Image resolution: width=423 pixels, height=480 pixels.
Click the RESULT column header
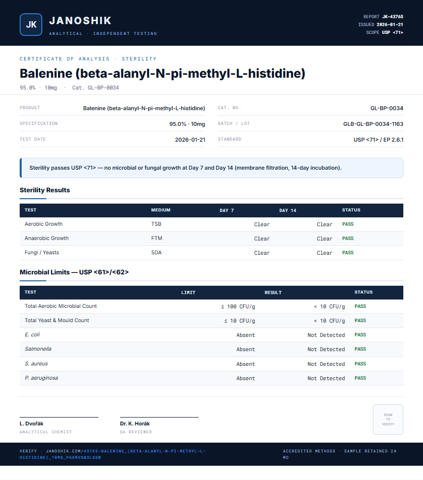[x=273, y=292]
